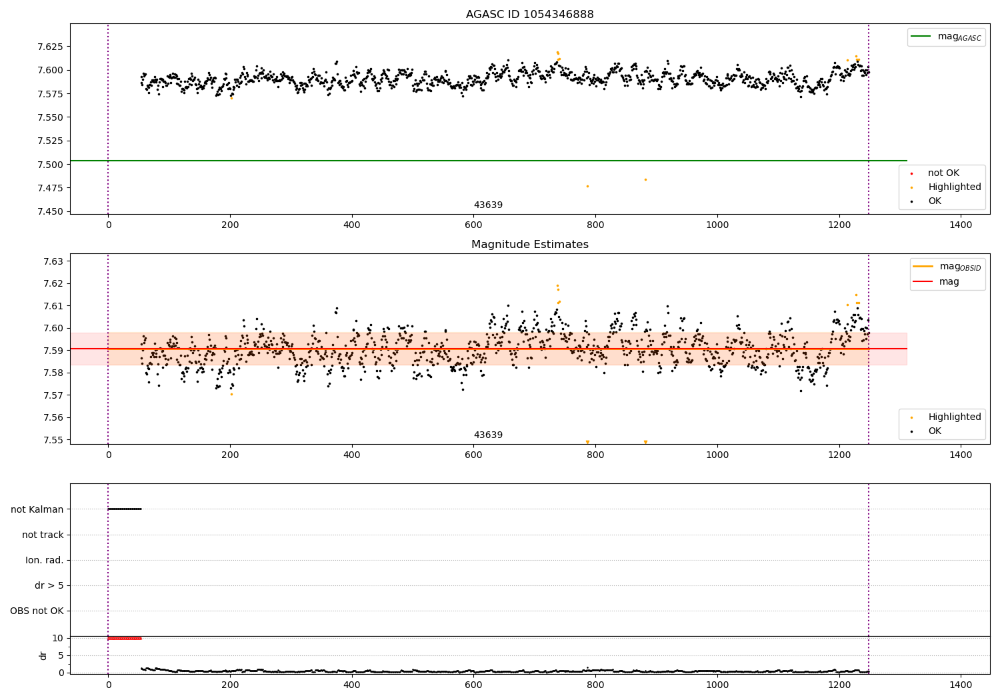Image resolution: width=1000 pixels, height=700 pixels.
Task: Click the red dr segment at value 10
Action: click(x=125, y=639)
